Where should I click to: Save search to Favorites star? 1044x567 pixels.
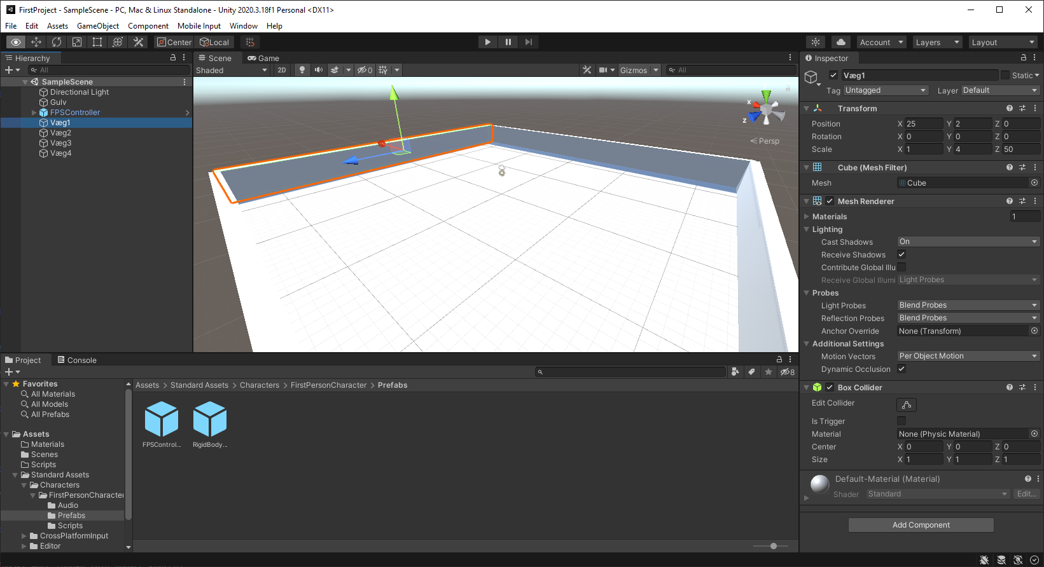click(x=769, y=372)
